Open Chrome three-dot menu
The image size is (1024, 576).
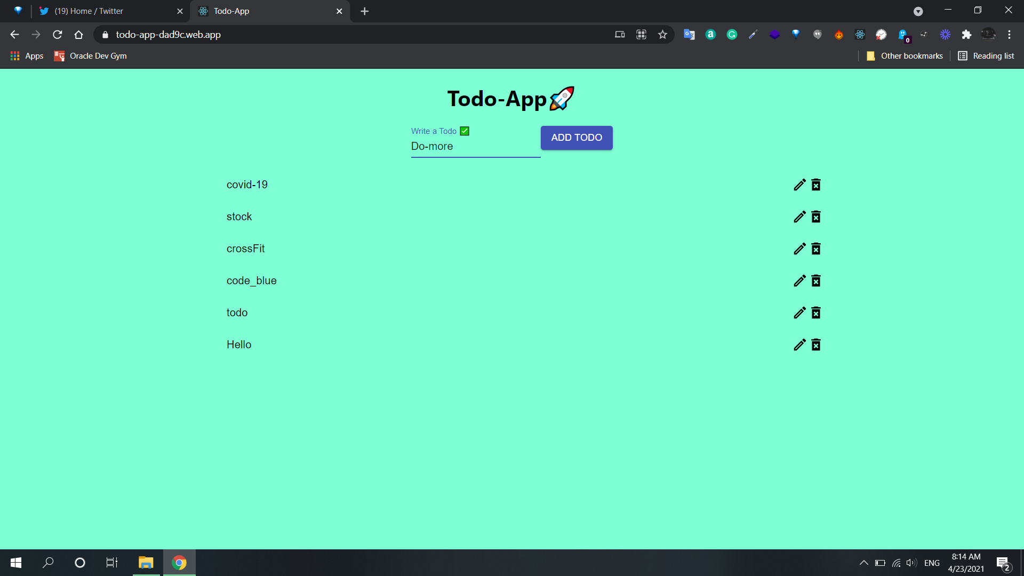1009,35
